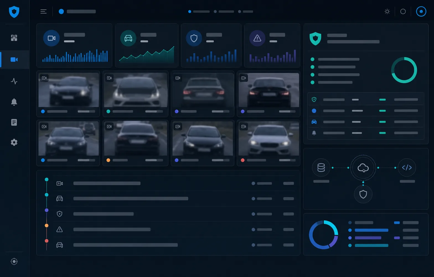Open the feed card with orange status dot
434x277 pixels.
tap(136, 143)
